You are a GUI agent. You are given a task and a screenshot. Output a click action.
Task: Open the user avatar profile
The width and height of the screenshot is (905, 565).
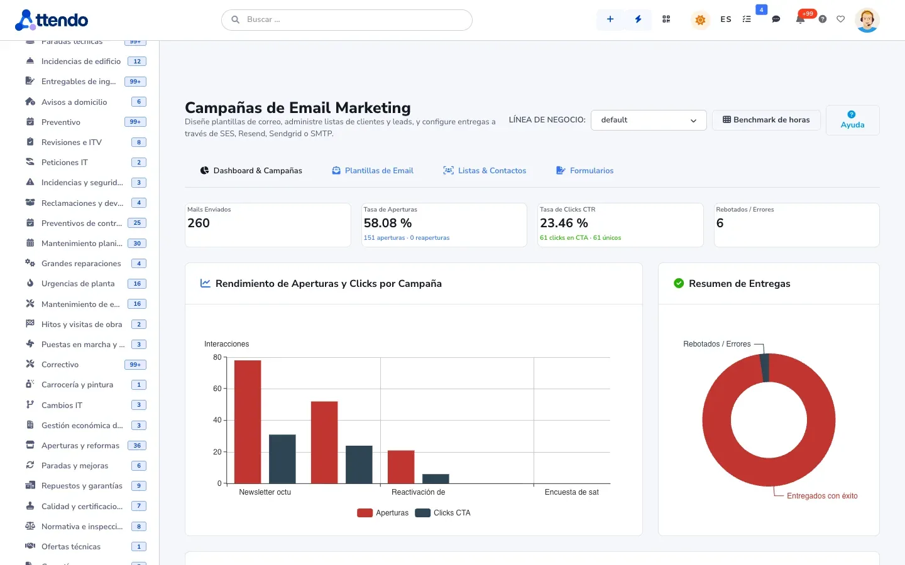pos(867,20)
